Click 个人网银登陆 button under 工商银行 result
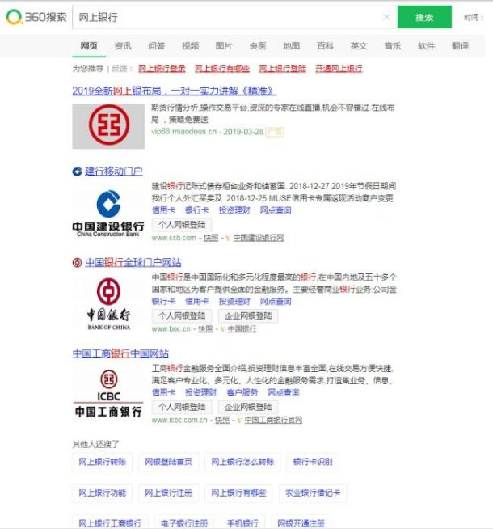This screenshot has width=493, height=529. (182, 407)
